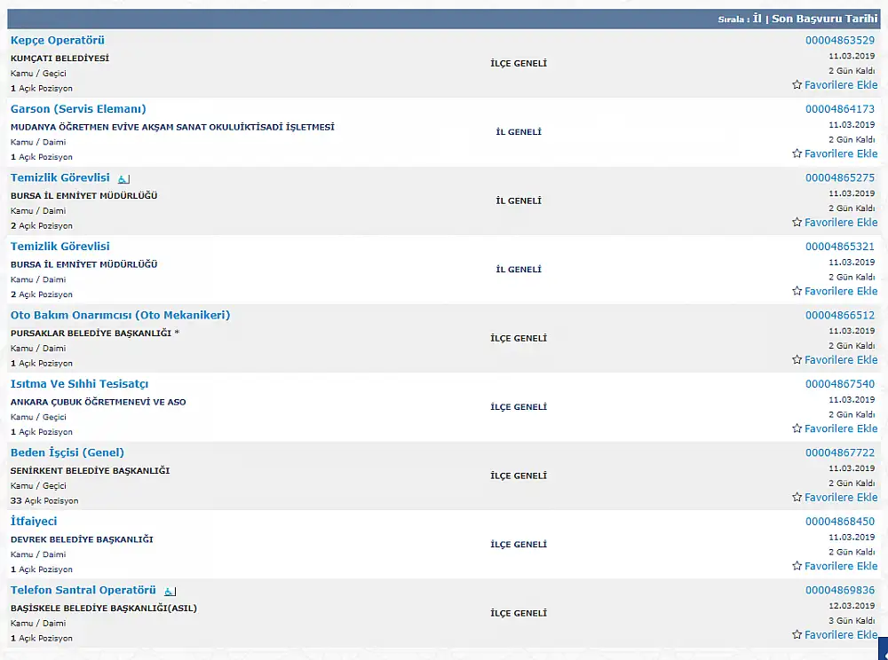
Task: Click employer DEVREK BELEDİYE BAŞKANLIĞI
Action: click(82, 539)
